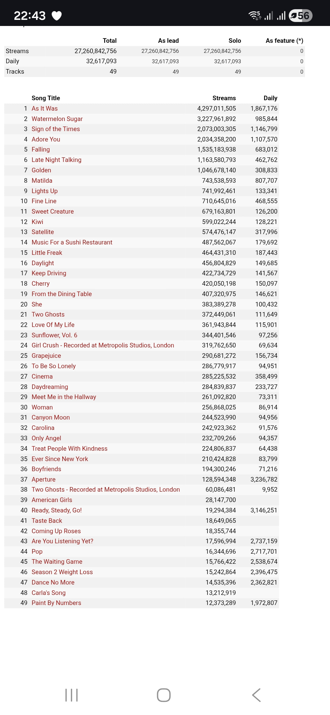Go to "Music For a Sushi Restaurant"
330x715 pixels.
[72, 242]
